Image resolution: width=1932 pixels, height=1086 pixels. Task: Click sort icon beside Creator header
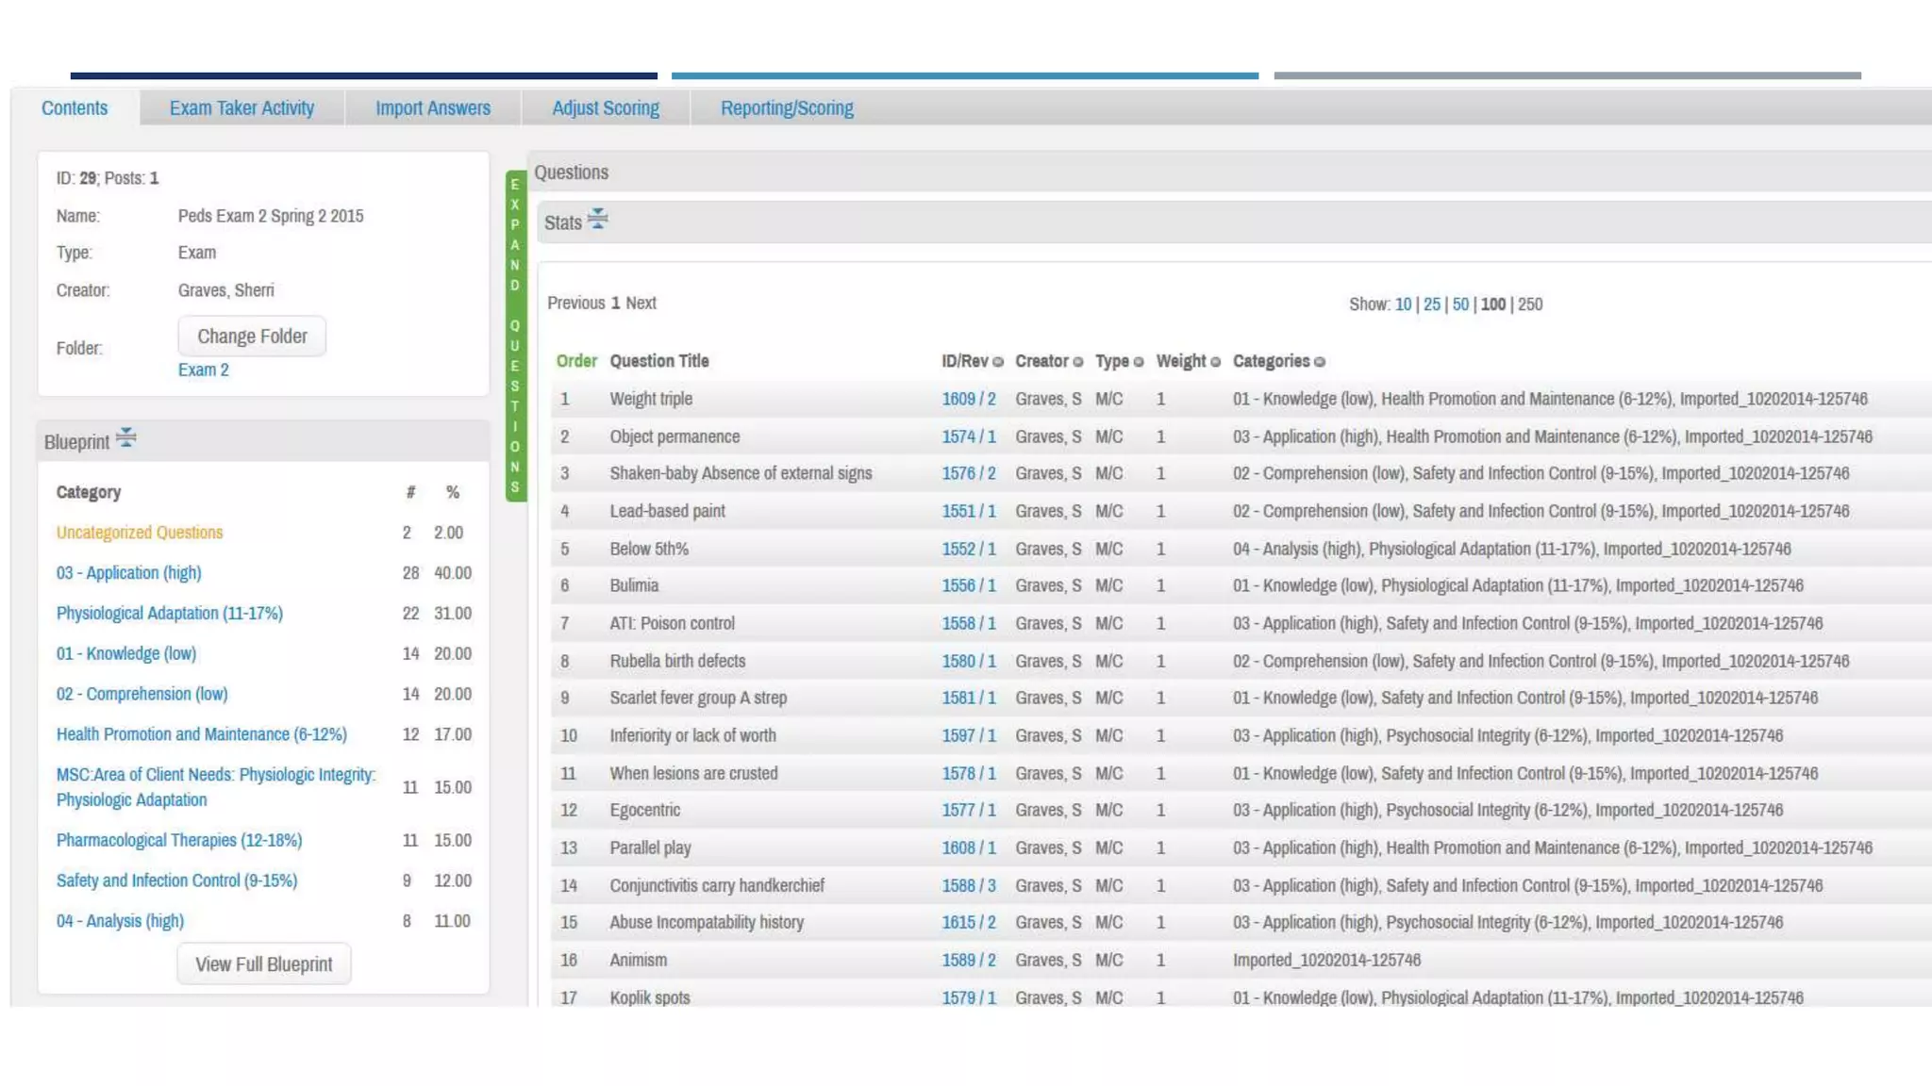(x=1077, y=362)
